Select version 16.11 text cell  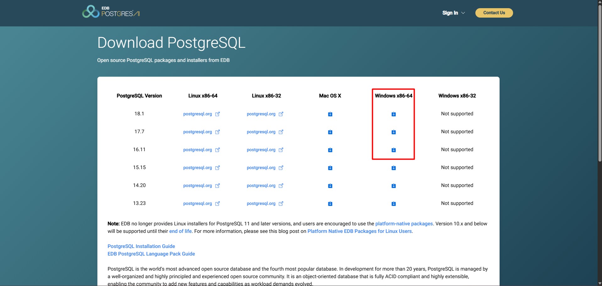139,149
